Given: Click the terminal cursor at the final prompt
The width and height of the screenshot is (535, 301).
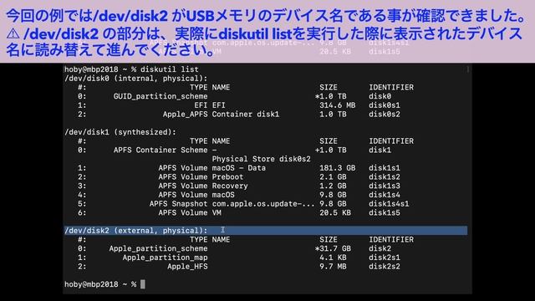Looking at the screenshot, I should coord(143,284).
